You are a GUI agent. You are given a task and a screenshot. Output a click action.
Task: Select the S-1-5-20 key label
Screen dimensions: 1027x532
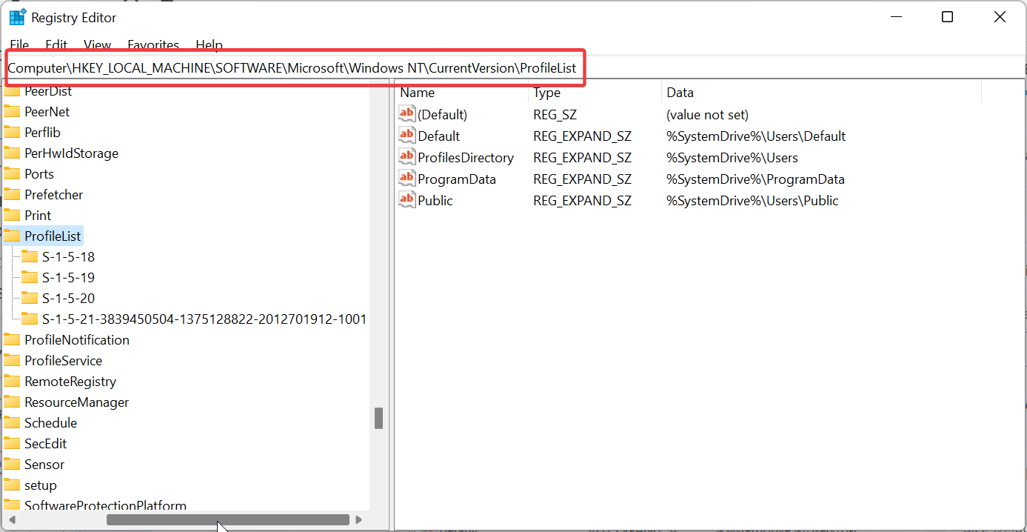click(68, 299)
